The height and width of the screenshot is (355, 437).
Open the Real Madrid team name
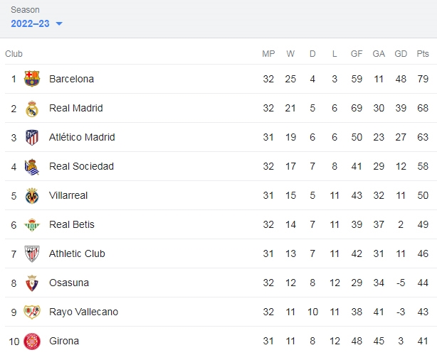(x=76, y=108)
